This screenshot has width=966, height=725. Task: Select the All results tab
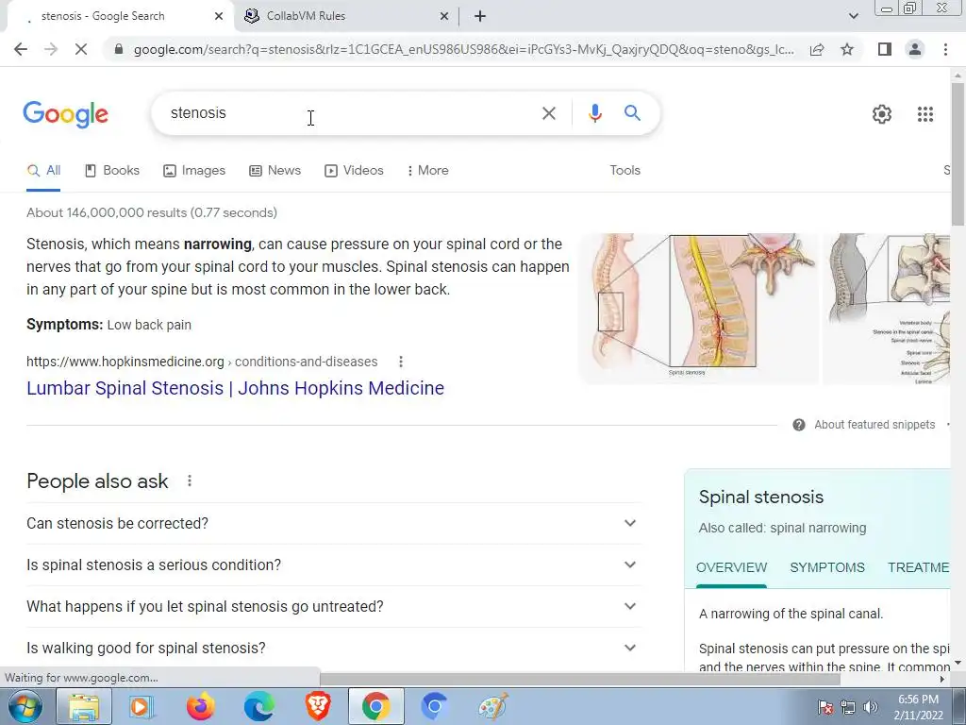[43, 171]
